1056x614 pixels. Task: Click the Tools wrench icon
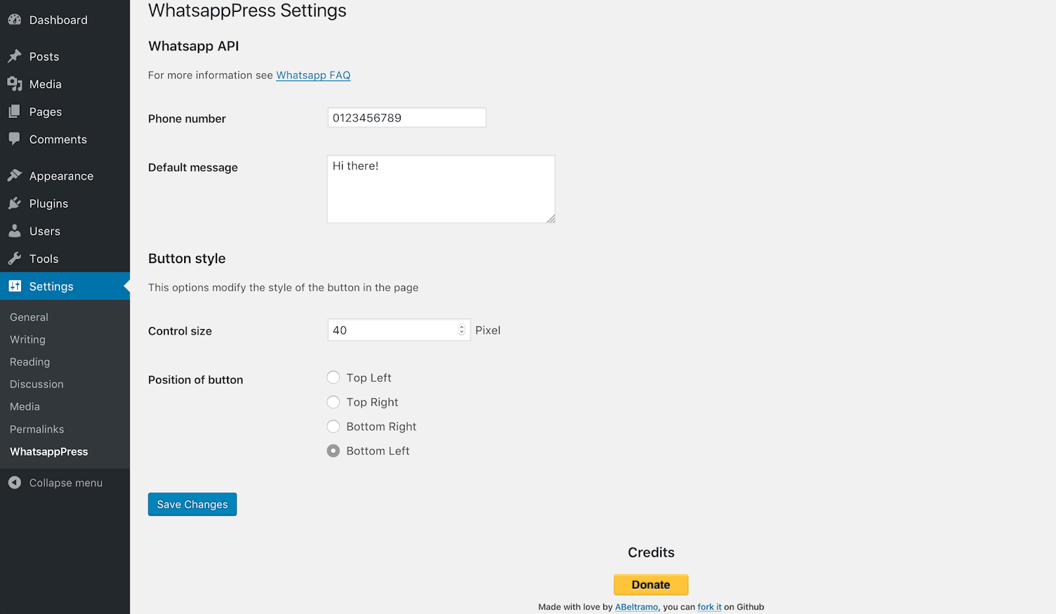click(x=15, y=259)
